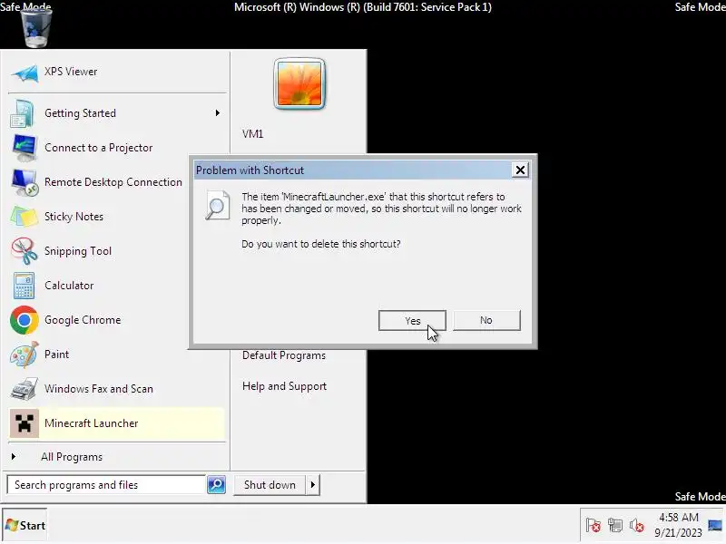726x544 pixels.
Task: Click No in the shortcut dialog
Action: coord(486,321)
